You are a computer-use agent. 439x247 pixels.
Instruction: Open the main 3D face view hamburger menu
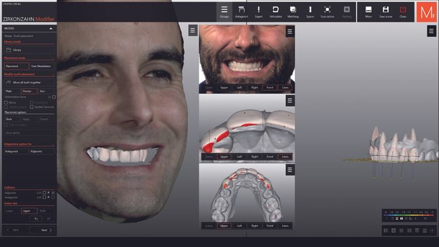193,30
